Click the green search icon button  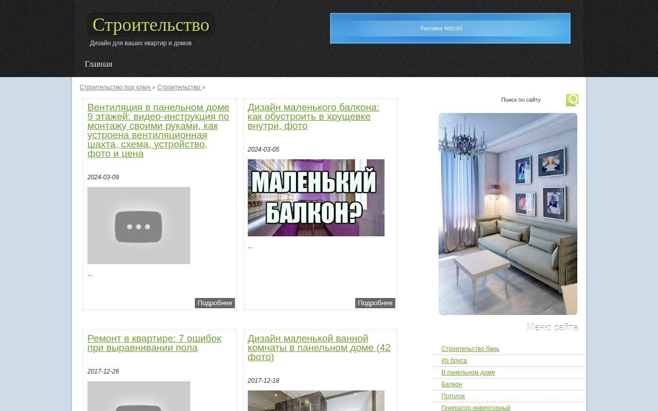point(572,100)
